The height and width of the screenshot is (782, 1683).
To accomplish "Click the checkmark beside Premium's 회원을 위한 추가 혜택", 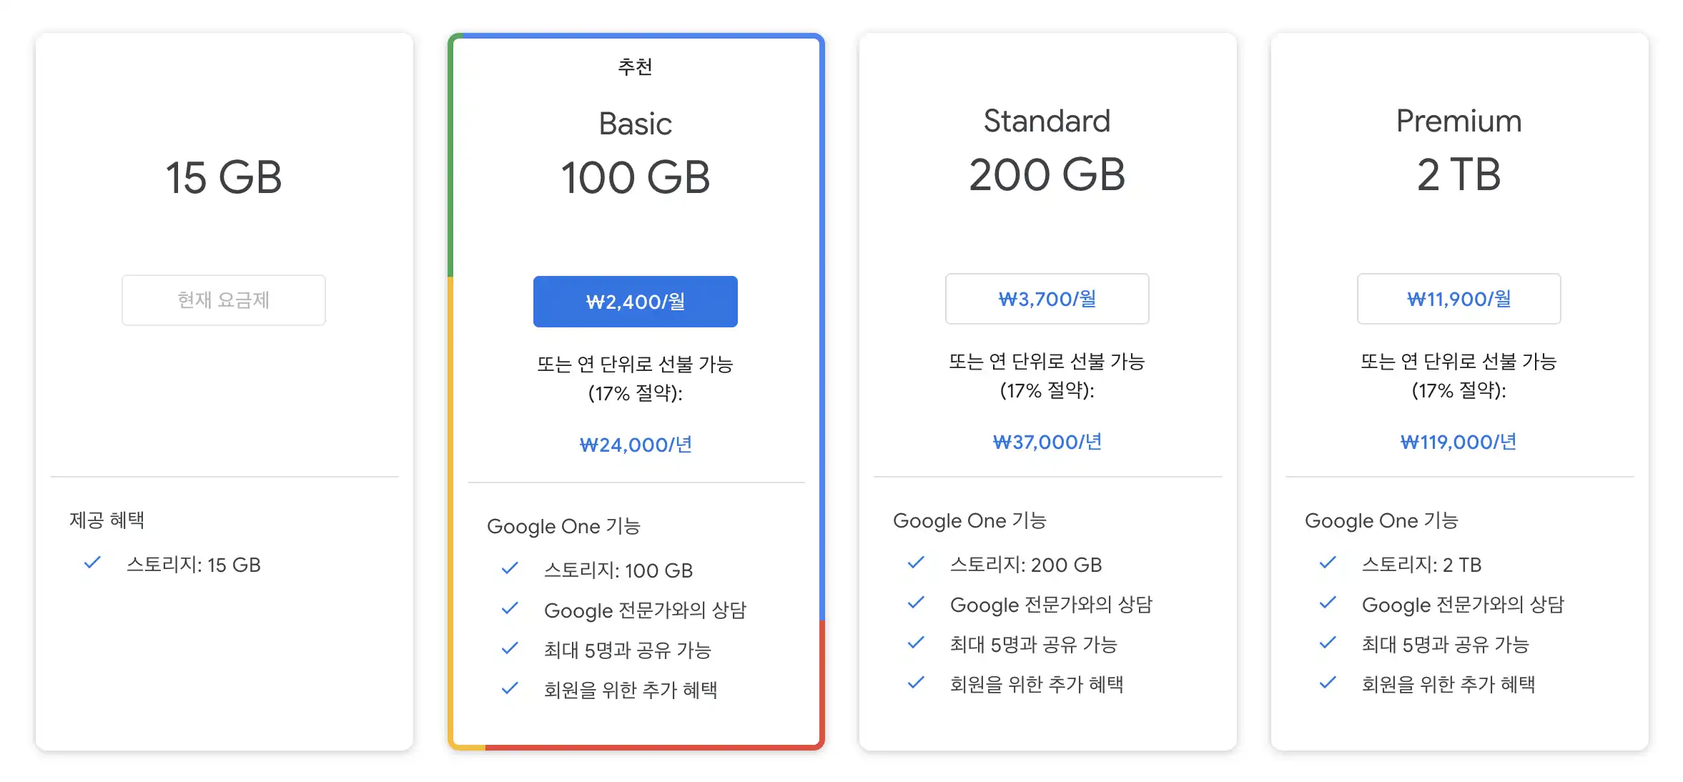I will [x=1328, y=683].
